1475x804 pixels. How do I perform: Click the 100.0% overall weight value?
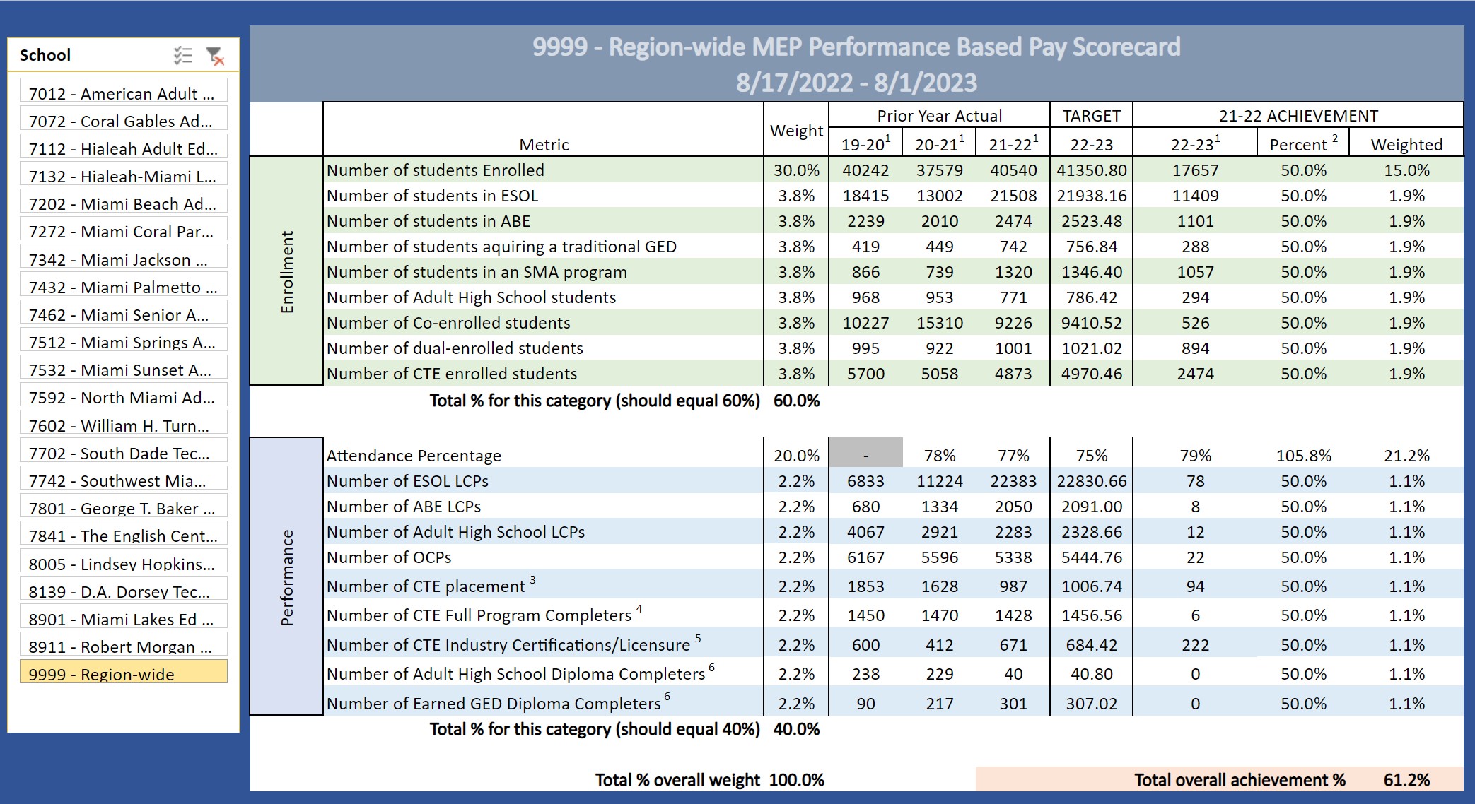pos(796,780)
